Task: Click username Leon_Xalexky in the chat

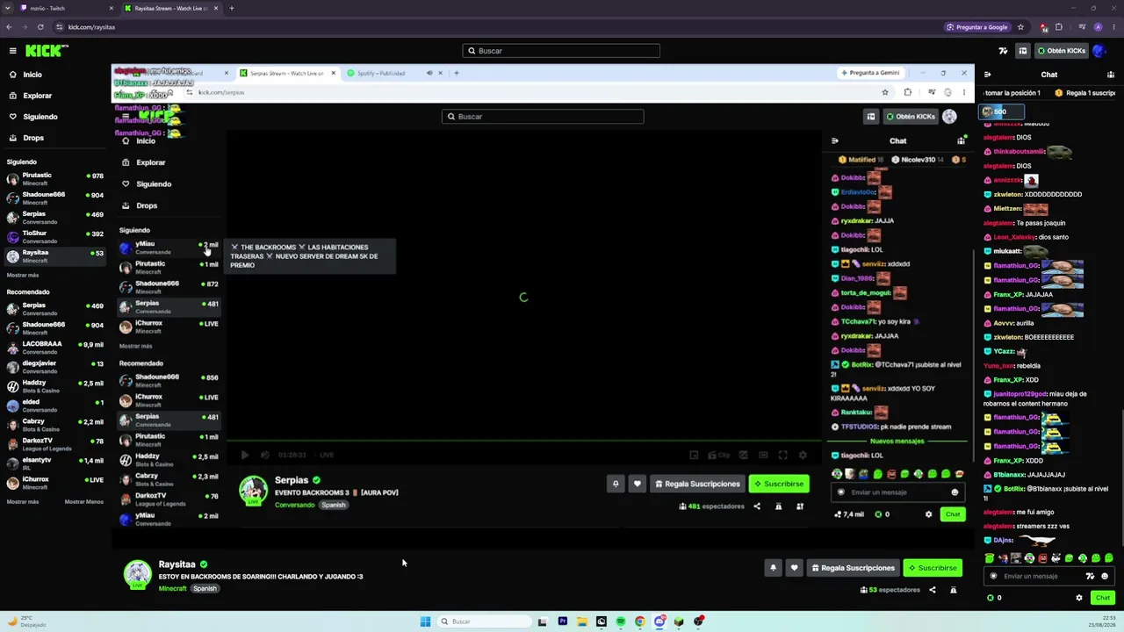Action: (x=1014, y=237)
